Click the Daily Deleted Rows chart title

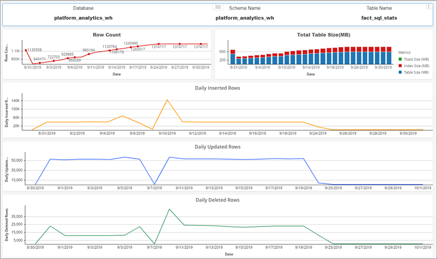[218, 200]
